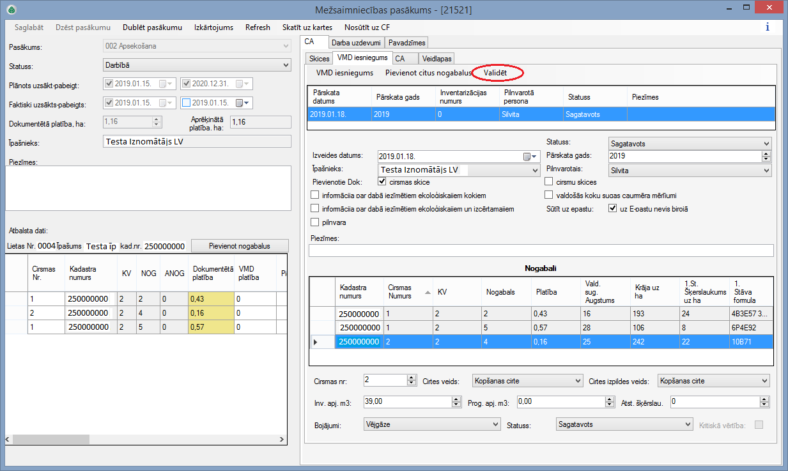The image size is (788, 471).
Task: Open the Veidlapas tab
Action: tap(436, 58)
